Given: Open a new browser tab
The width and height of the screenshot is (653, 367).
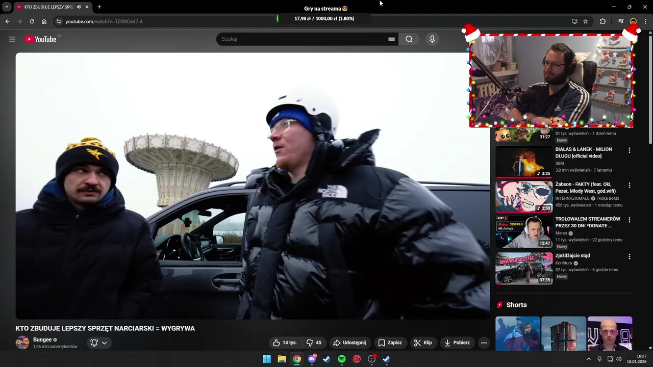Looking at the screenshot, I should point(99,7).
